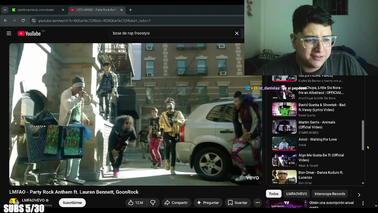378x213 pixels.
Task: Open the tab search dropdown arrow
Action: click(5, 10)
